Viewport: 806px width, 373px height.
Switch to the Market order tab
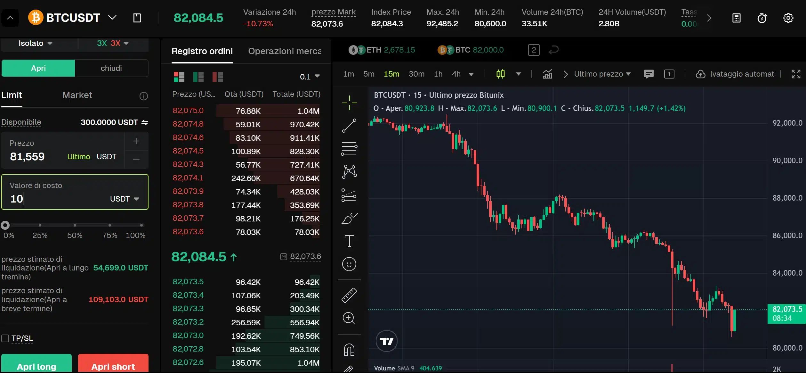77,95
